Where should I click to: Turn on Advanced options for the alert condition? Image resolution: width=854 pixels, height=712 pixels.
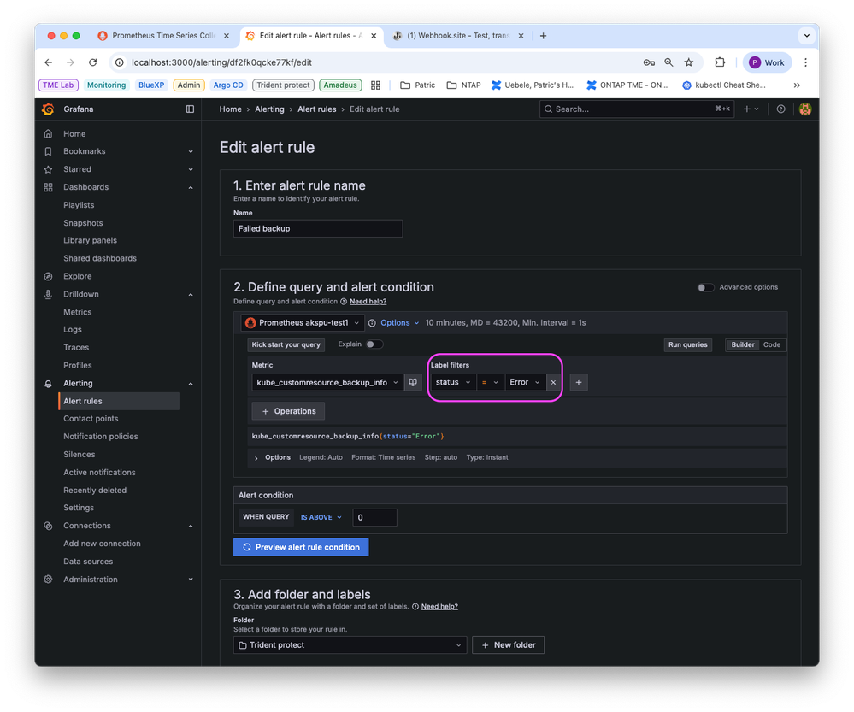[707, 287]
